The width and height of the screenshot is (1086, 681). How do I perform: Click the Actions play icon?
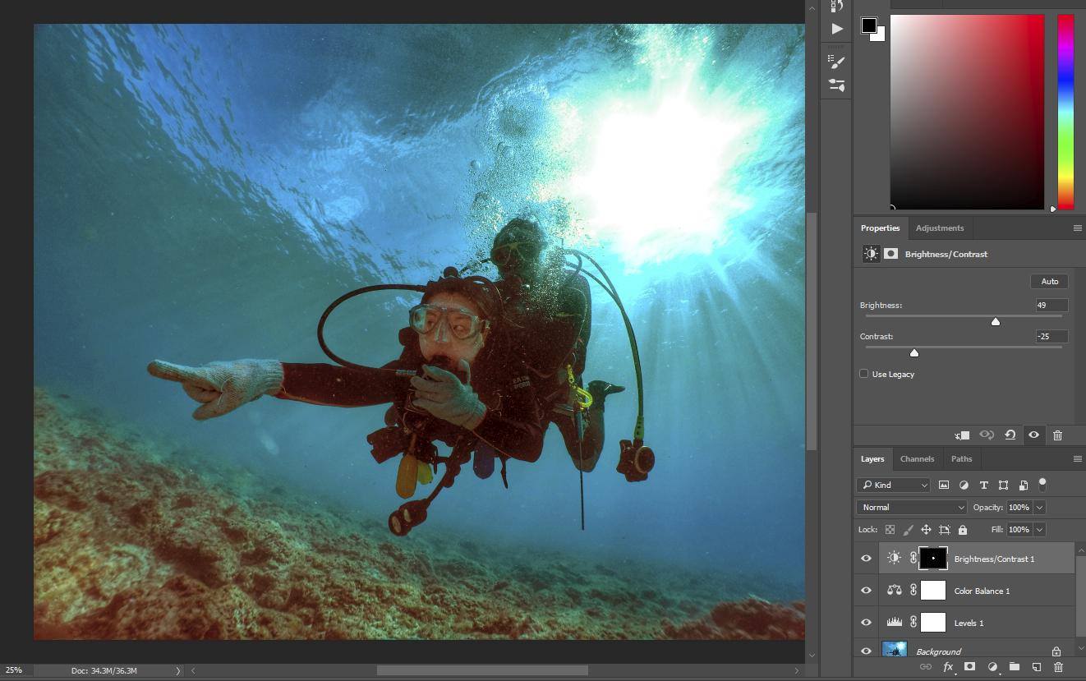pyautogui.click(x=836, y=29)
